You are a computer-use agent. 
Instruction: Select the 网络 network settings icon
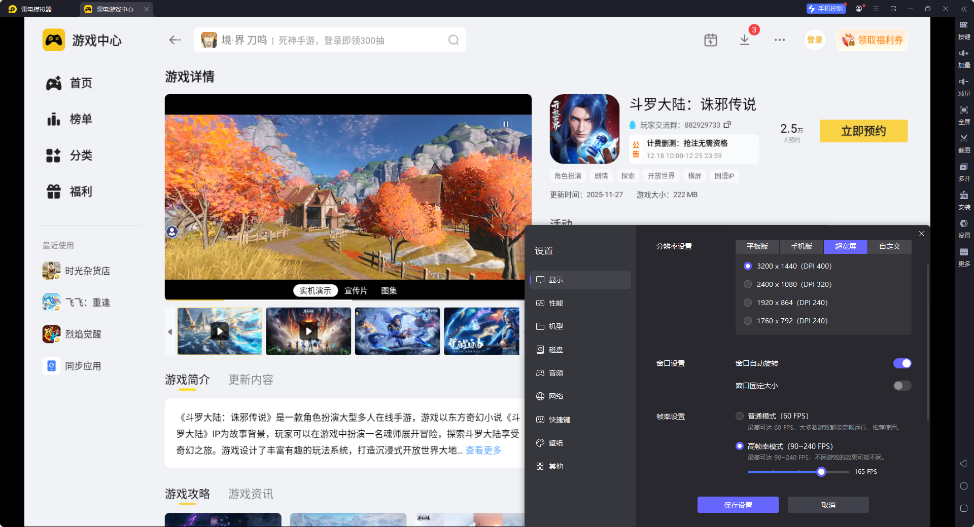pyautogui.click(x=555, y=396)
